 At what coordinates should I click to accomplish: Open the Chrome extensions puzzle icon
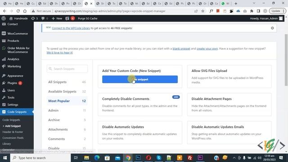[252, 11]
